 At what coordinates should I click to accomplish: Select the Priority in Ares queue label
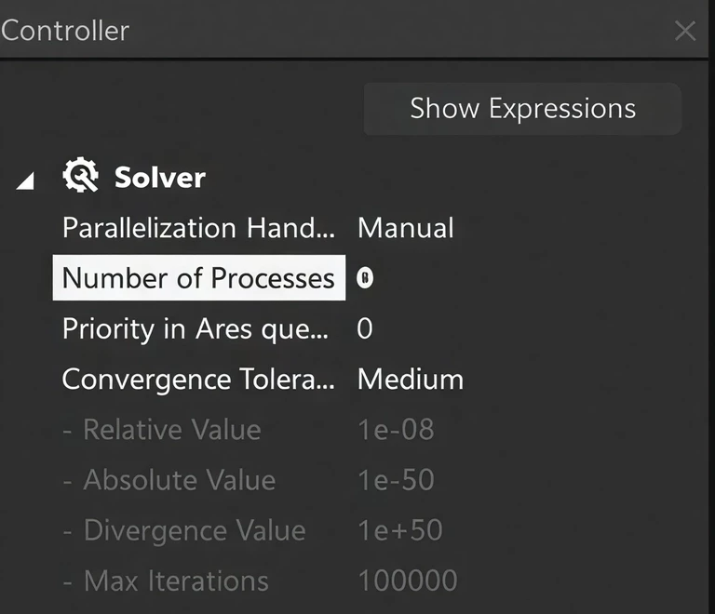point(195,329)
